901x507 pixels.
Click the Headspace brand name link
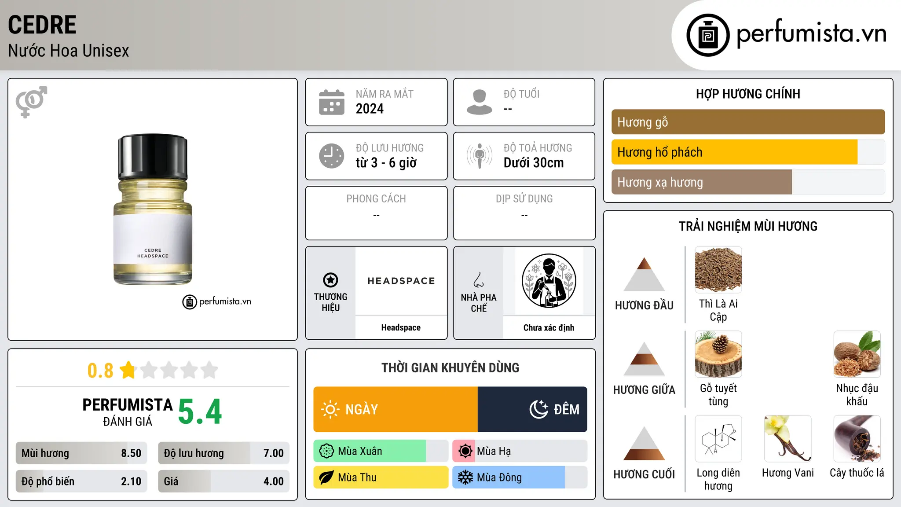pos(401,327)
